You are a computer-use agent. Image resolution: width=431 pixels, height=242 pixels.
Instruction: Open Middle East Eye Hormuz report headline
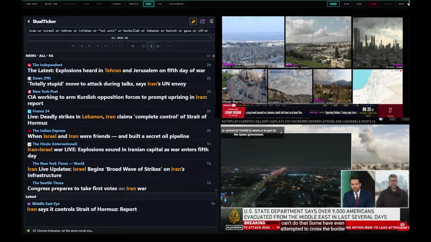pos(82,209)
